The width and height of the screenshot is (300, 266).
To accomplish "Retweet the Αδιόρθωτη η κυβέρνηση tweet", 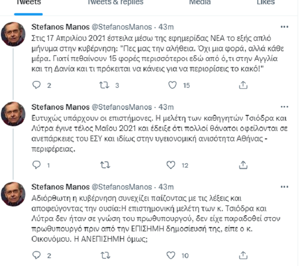I will (x=105, y=255).
